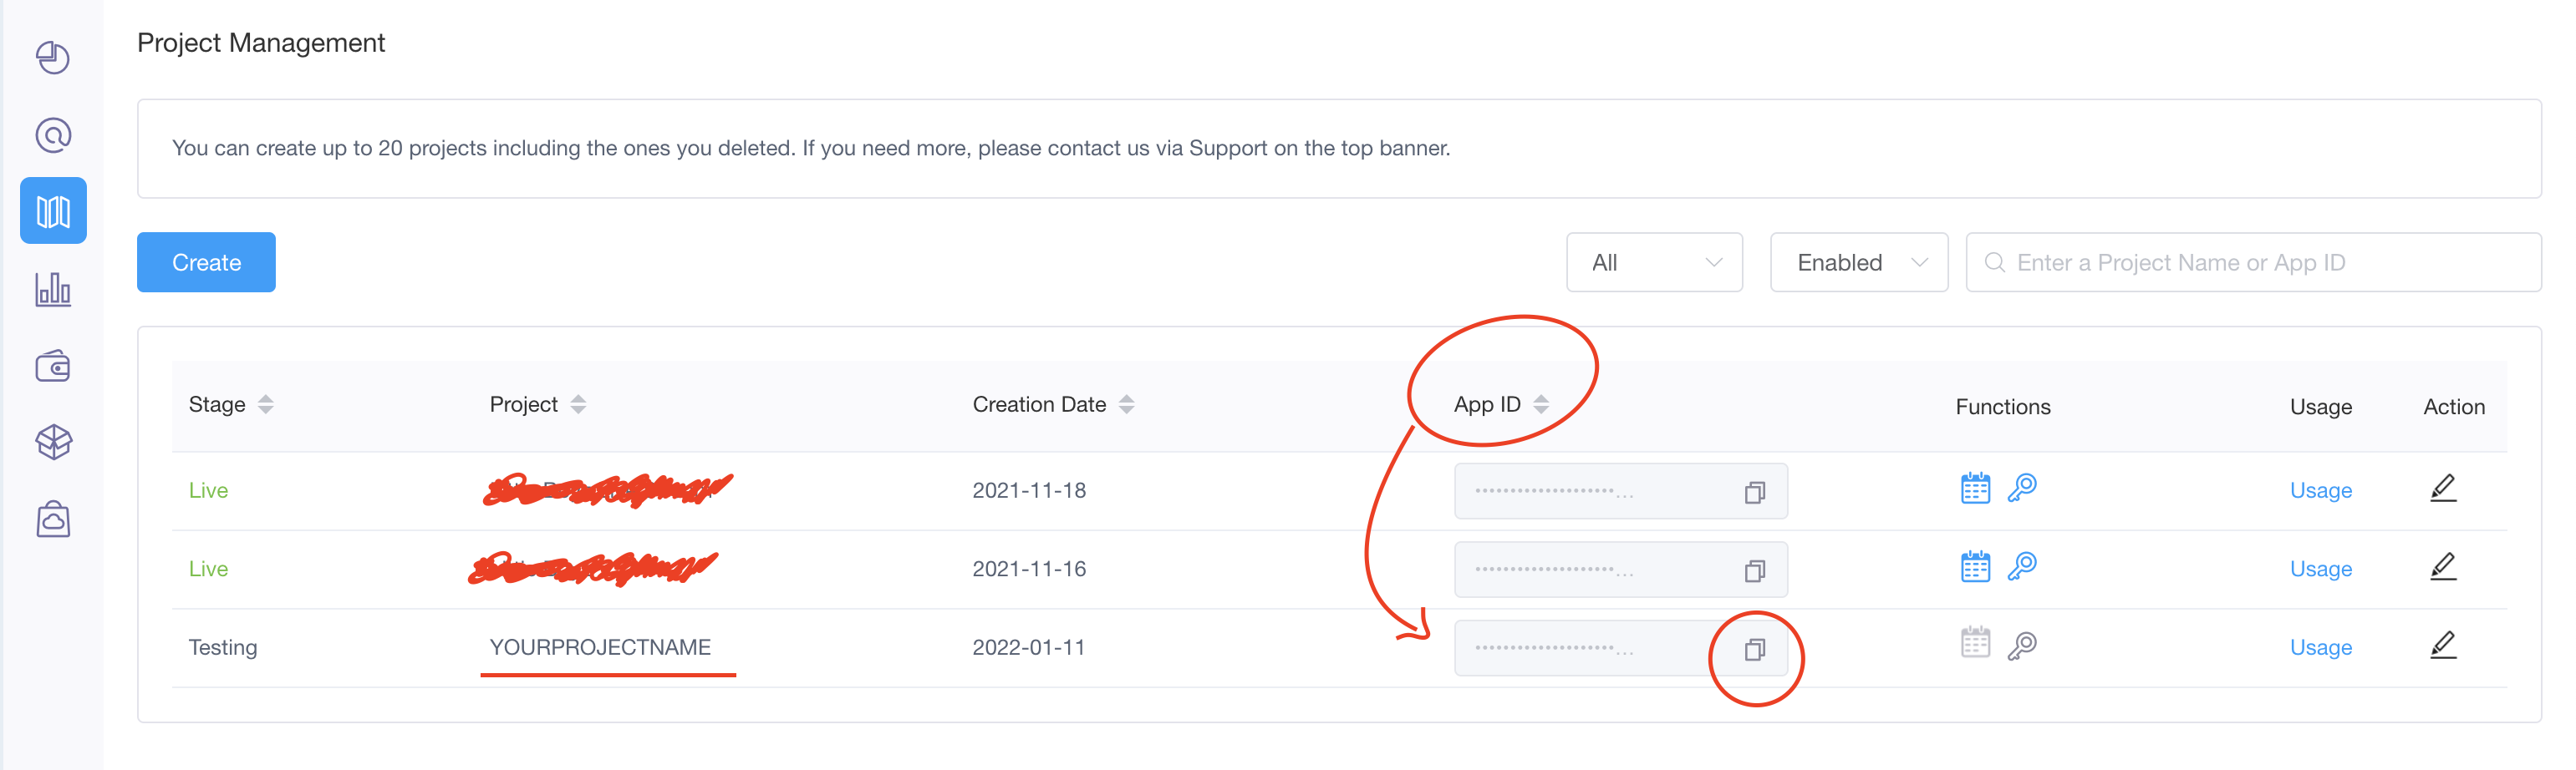
Task: Click calendar icon in the 2021-11-18 row
Action: coord(1975,489)
